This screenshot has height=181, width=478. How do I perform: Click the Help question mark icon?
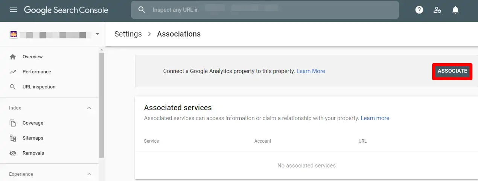click(419, 10)
